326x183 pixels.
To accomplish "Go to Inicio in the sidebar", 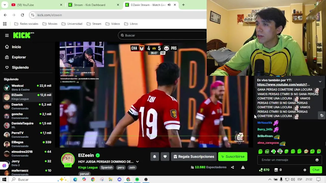I will (x=13, y=47).
